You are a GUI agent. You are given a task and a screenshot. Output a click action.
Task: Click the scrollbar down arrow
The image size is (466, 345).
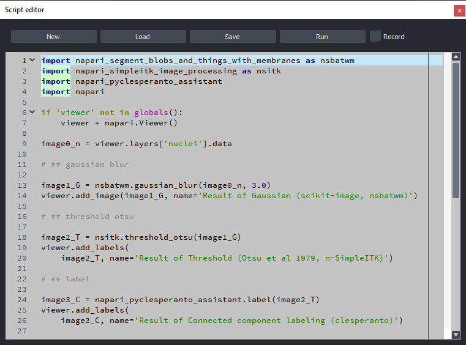tap(456, 335)
